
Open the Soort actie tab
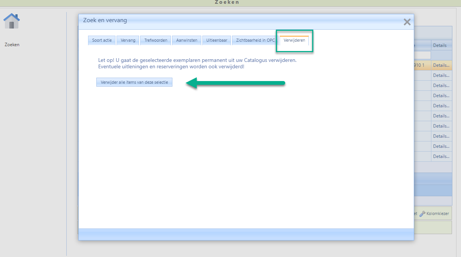[102, 41]
